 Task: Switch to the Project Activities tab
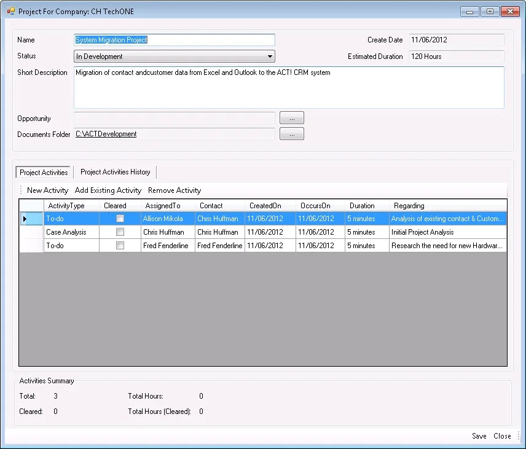click(x=44, y=173)
